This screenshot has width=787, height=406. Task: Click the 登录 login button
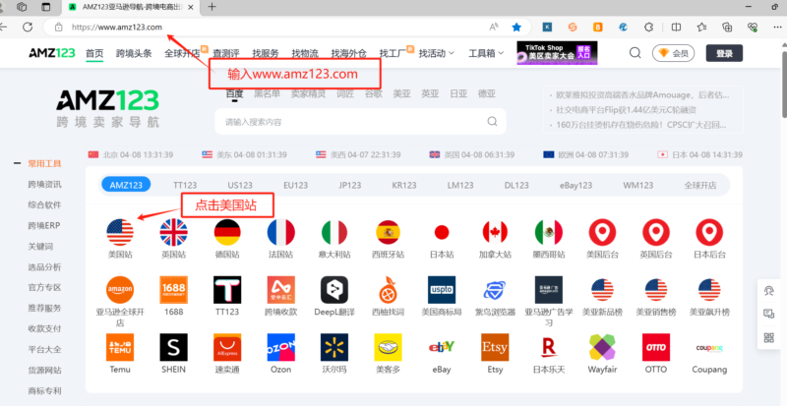point(724,53)
